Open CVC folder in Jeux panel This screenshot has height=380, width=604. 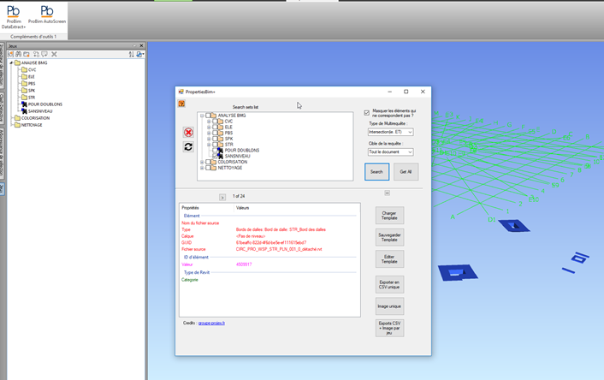[28, 70]
